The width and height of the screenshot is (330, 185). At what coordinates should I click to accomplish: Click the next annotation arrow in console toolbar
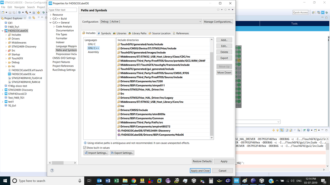[x=274, y=130]
